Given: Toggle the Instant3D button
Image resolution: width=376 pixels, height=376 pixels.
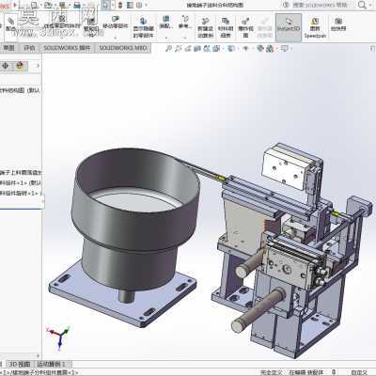Looking at the screenshot, I should point(289,27).
